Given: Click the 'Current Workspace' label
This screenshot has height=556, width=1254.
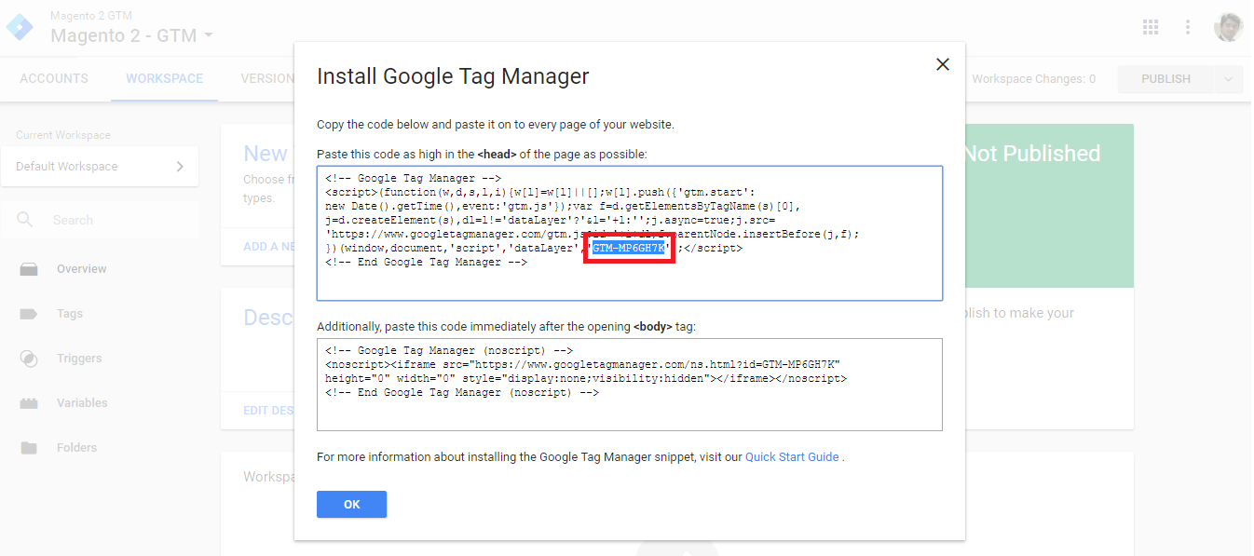Looking at the screenshot, I should [63, 135].
